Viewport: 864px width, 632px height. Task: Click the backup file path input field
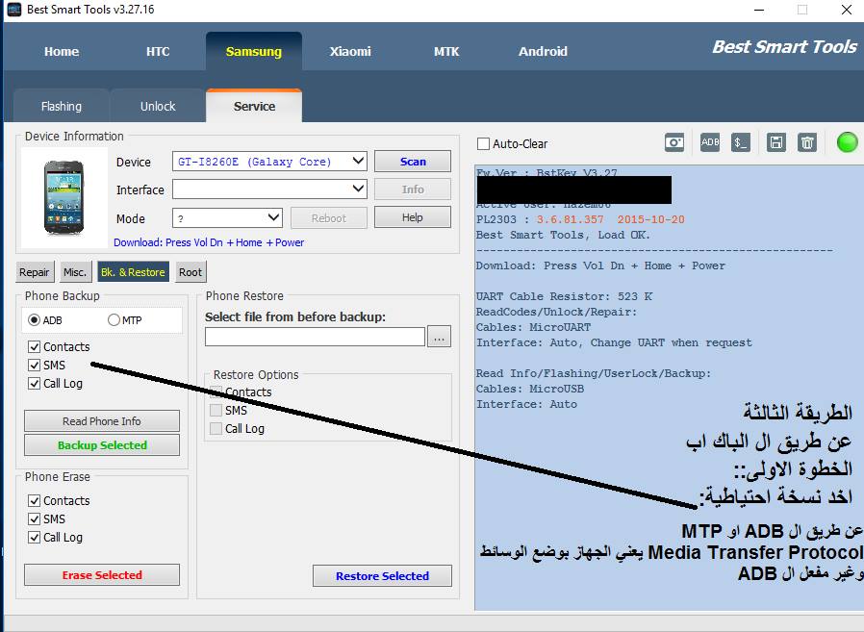(316, 337)
